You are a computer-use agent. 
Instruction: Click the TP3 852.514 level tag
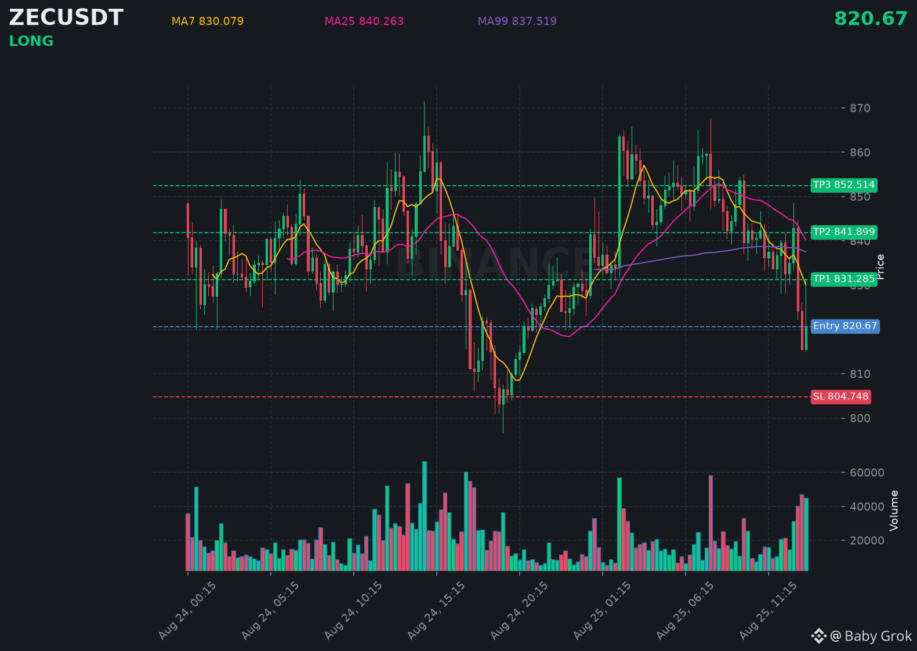pyautogui.click(x=844, y=185)
